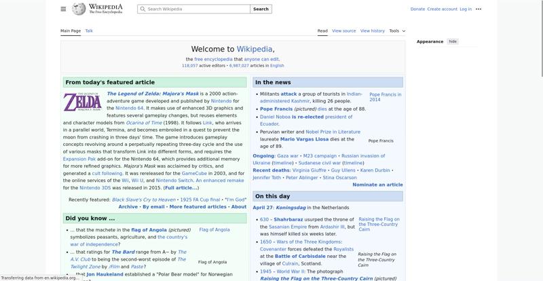Click the By email link
This screenshot has width=543, height=281.
153,206
